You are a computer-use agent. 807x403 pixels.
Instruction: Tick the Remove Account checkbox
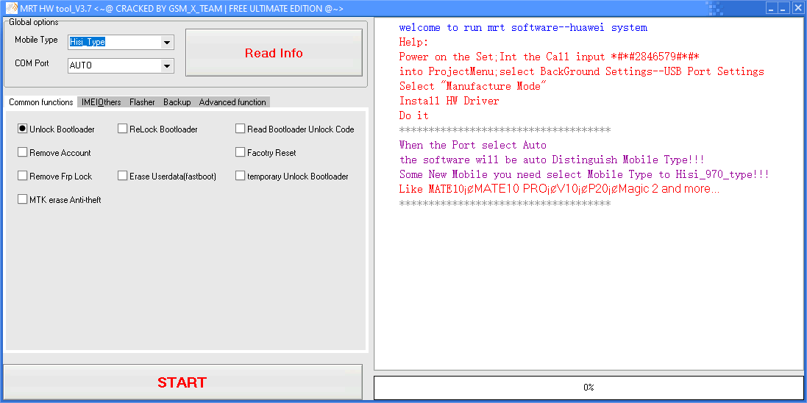tap(23, 152)
